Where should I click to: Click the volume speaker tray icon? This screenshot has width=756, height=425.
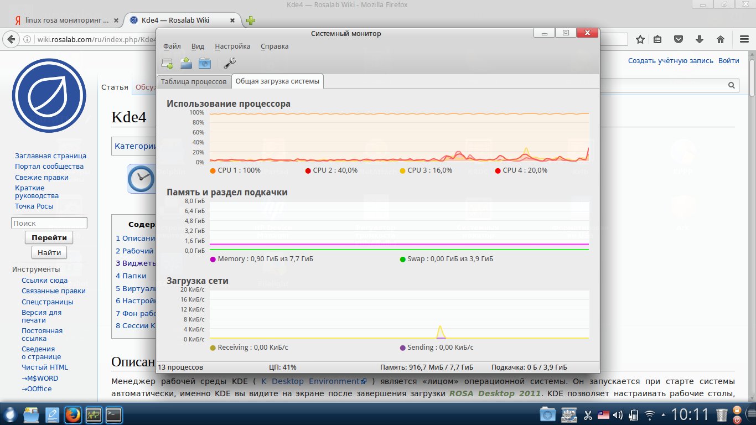(618, 414)
